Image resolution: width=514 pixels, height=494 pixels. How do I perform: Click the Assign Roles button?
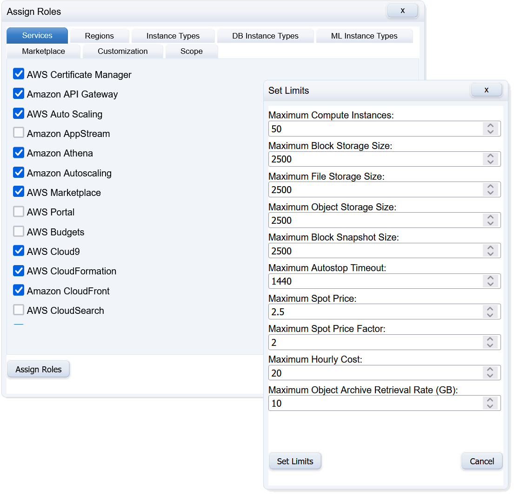(x=39, y=370)
